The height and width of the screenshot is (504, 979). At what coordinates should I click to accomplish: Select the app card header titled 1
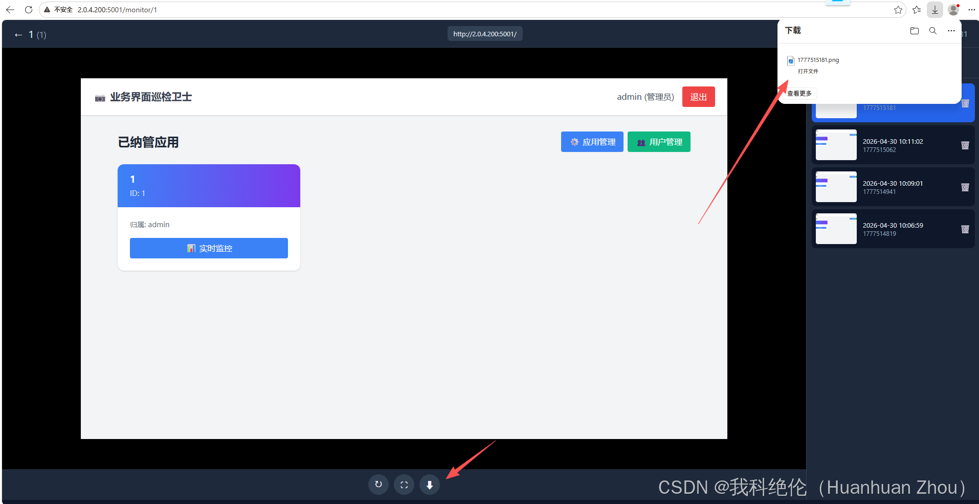coord(209,186)
